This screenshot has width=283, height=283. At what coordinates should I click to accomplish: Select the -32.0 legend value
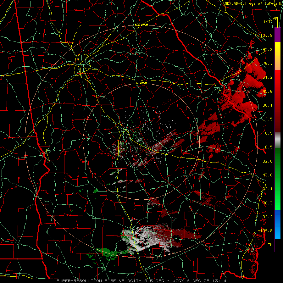coord(266,161)
